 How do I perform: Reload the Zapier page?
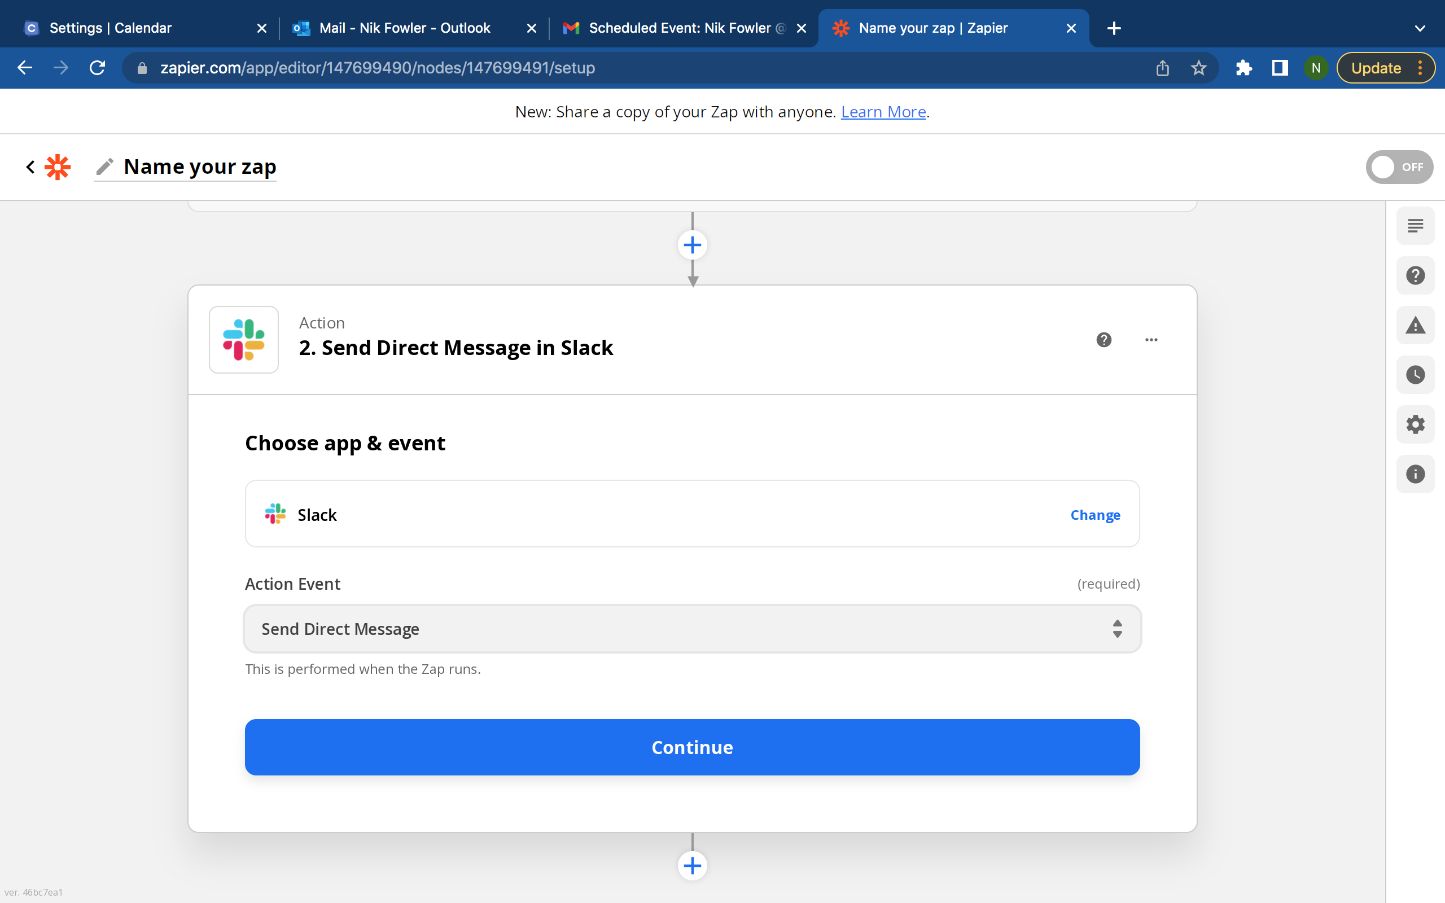(x=97, y=68)
